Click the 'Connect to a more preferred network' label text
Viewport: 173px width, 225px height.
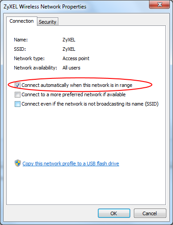click(x=73, y=94)
